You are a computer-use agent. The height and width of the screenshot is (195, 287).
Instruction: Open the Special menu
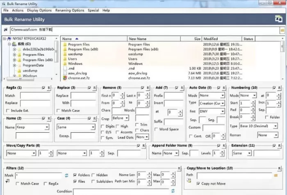93,10
